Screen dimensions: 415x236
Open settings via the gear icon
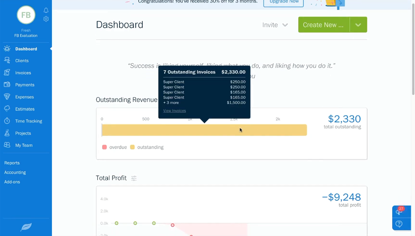point(46,19)
